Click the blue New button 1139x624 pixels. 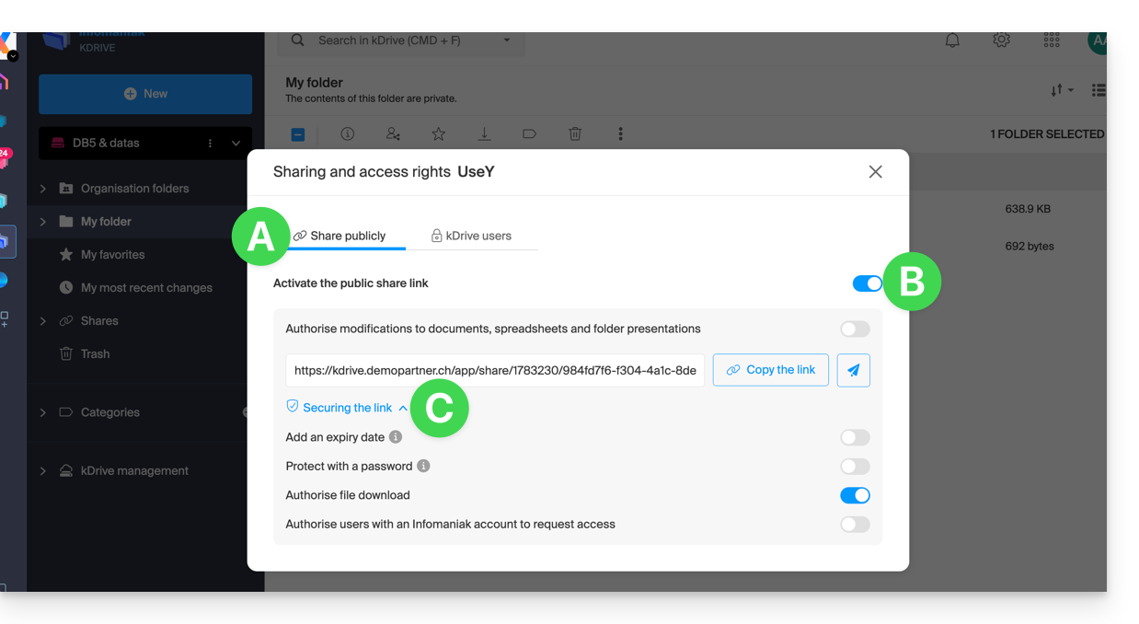[145, 94]
